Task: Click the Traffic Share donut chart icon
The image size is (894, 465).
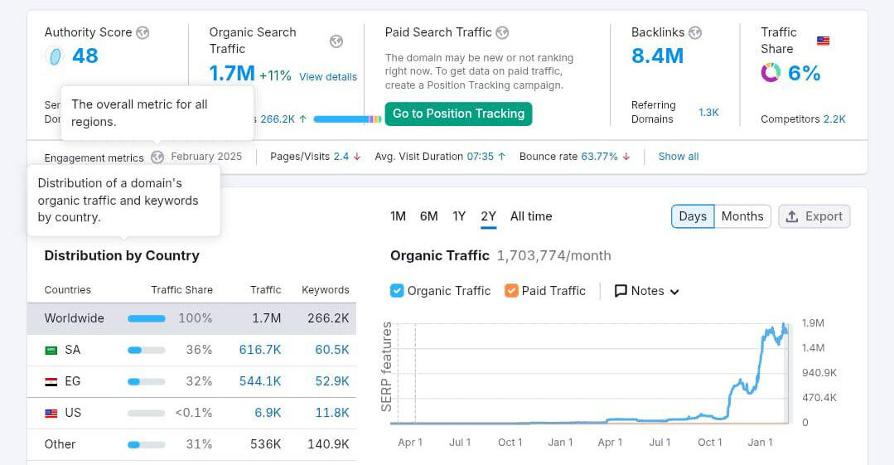Action: (x=771, y=74)
